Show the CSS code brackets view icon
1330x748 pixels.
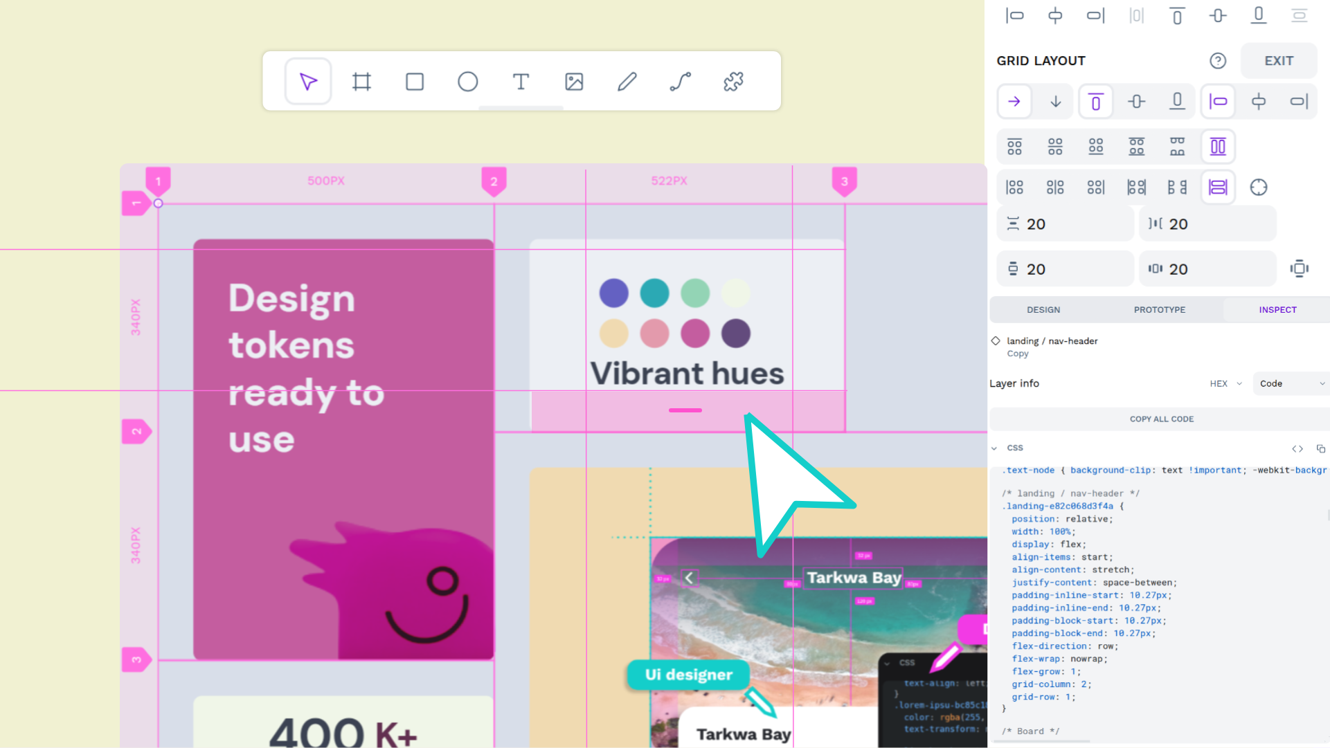[1297, 449]
